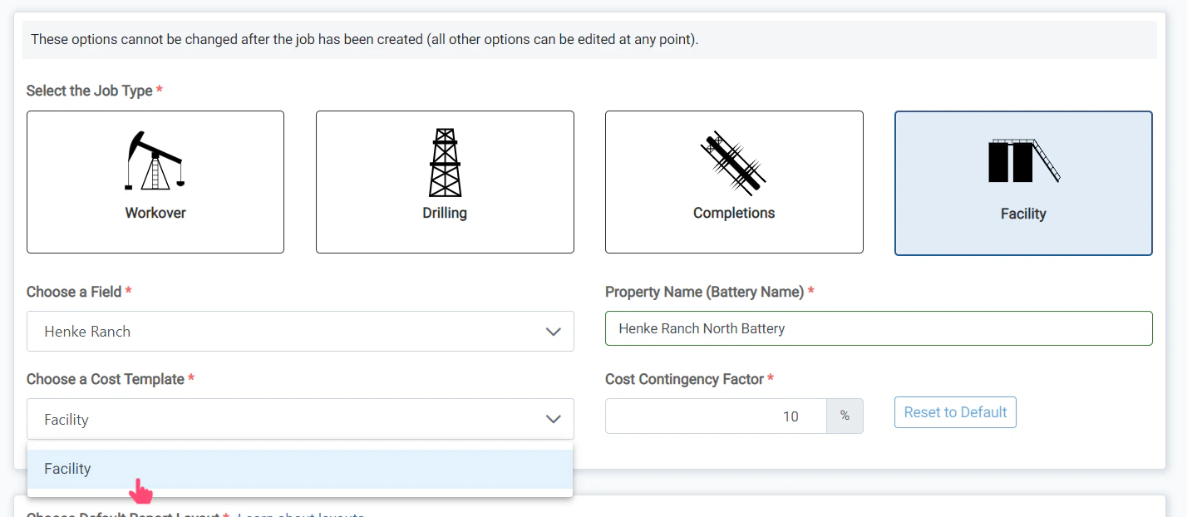This screenshot has height=517, width=1187.
Task: Choose Henke Ranch in the field selector
Action: (x=300, y=331)
